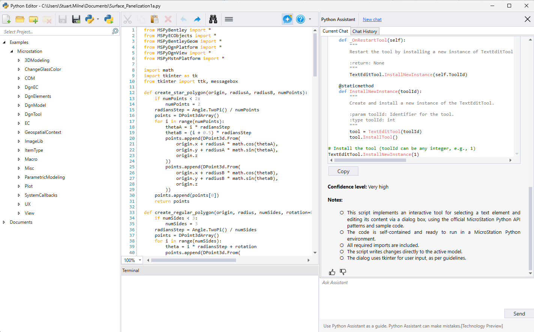Run the script with the Python icon
This screenshot has width=534, height=332.
pyautogui.click(x=109, y=19)
